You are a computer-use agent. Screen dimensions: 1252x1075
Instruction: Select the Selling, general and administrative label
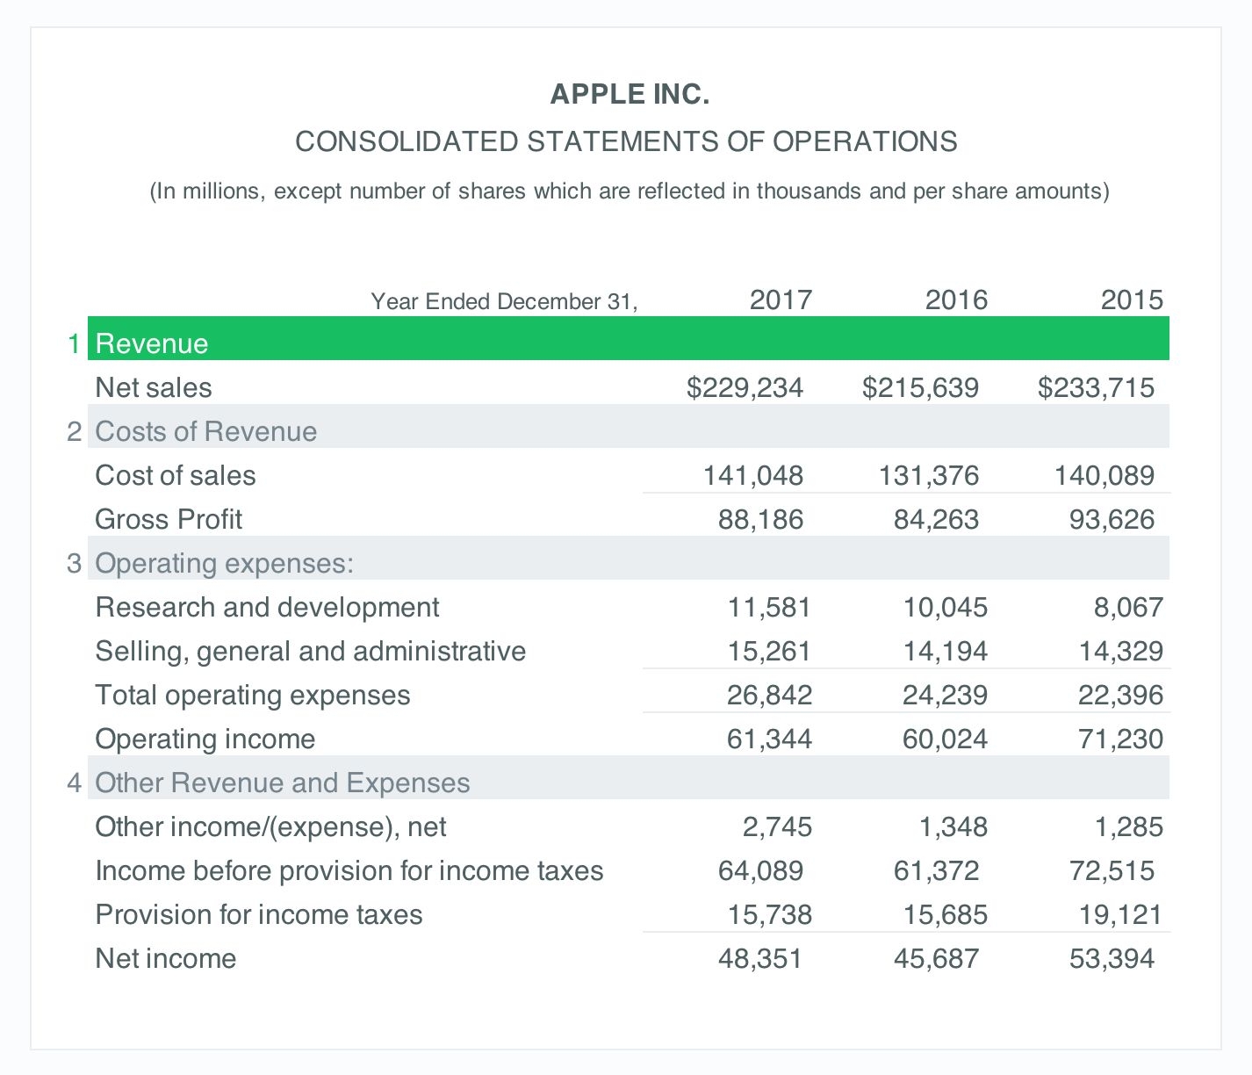[310, 650]
